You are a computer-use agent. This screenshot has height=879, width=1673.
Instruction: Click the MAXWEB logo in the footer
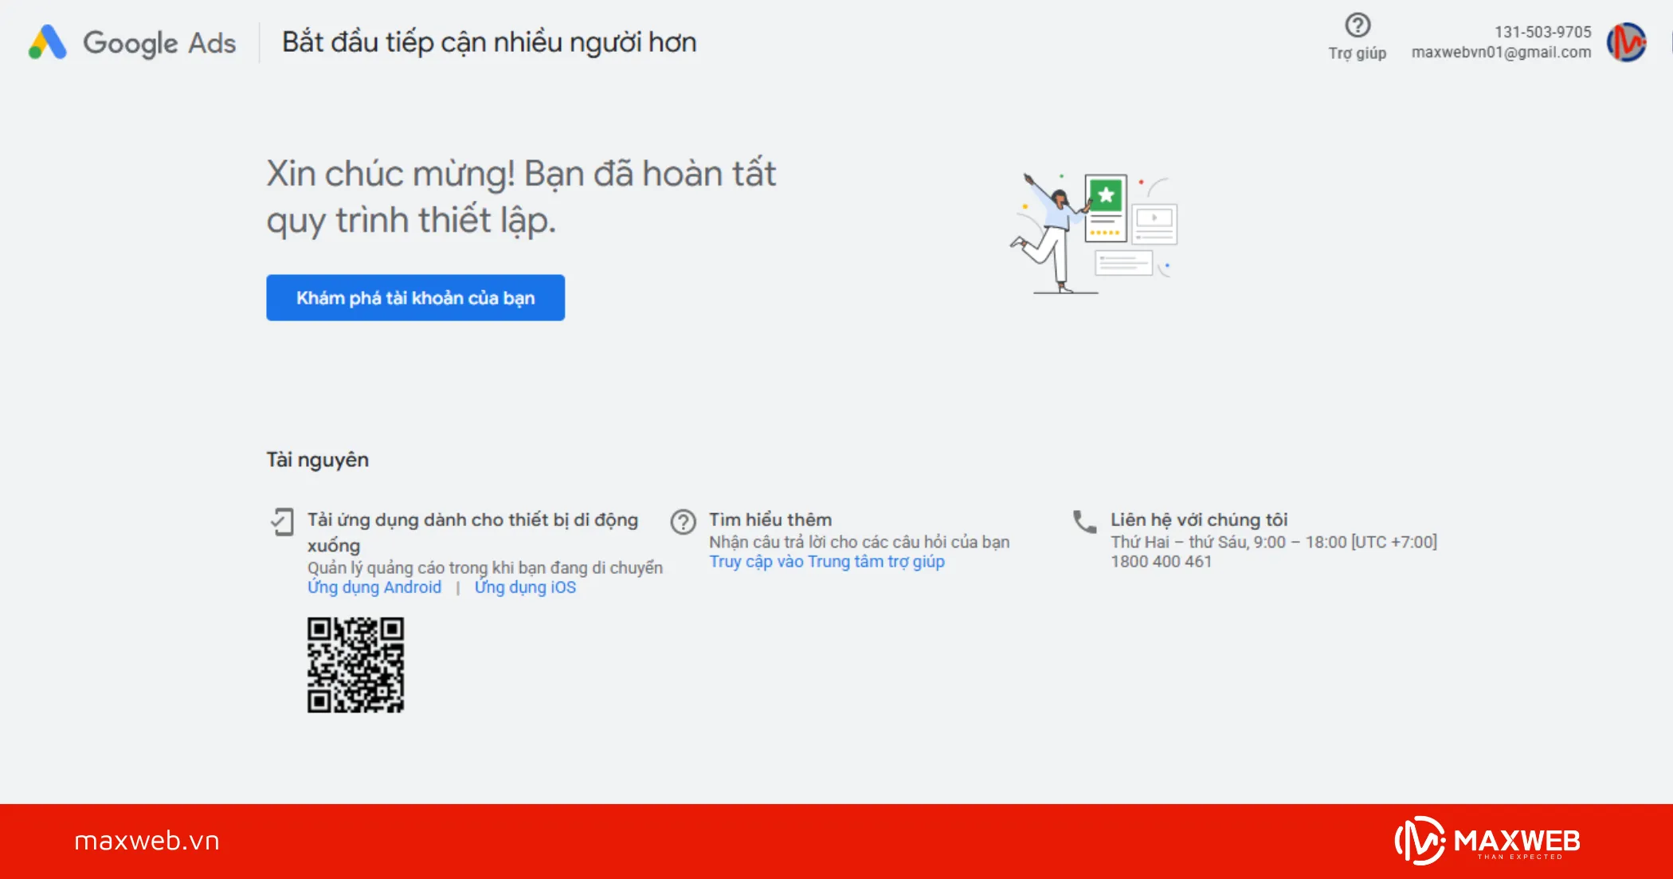pyautogui.click(x=1488, y=838)
